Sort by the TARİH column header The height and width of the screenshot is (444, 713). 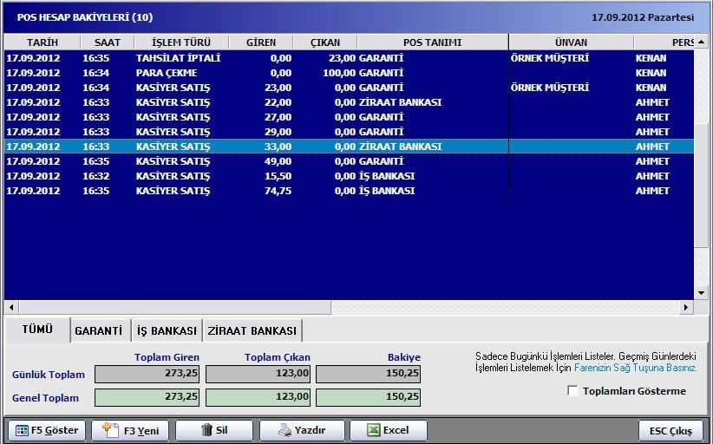tap(43, 42)
